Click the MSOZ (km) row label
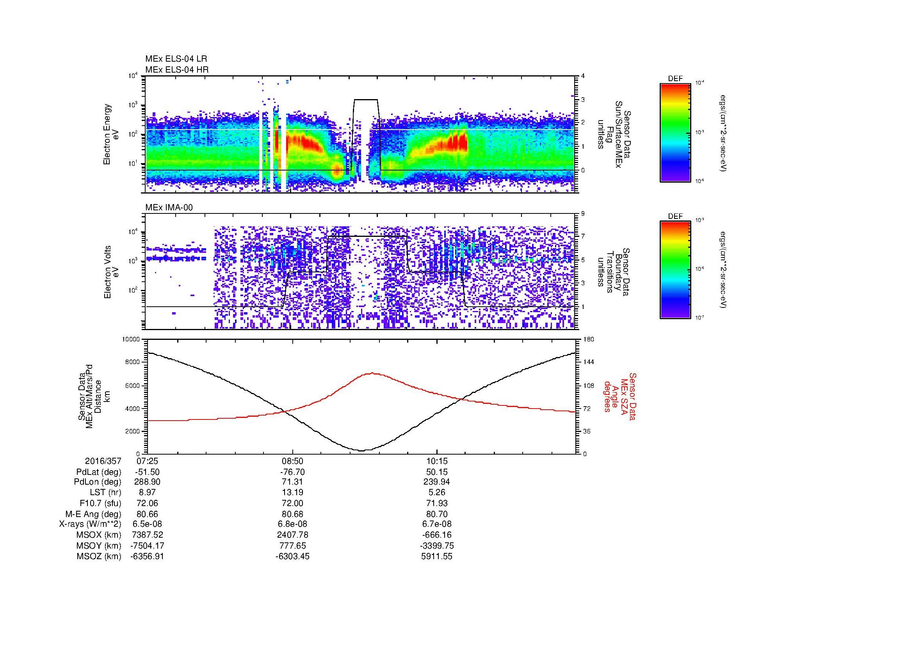The height and width of the screenshot is (645, 913). [99, 556]
